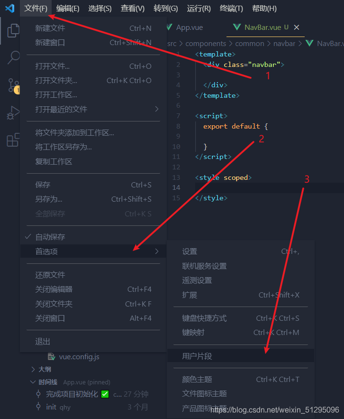Screen dimensions: 344x419
Task: Open 键映射 submenu entry
Action: click(x=241, y=333)
